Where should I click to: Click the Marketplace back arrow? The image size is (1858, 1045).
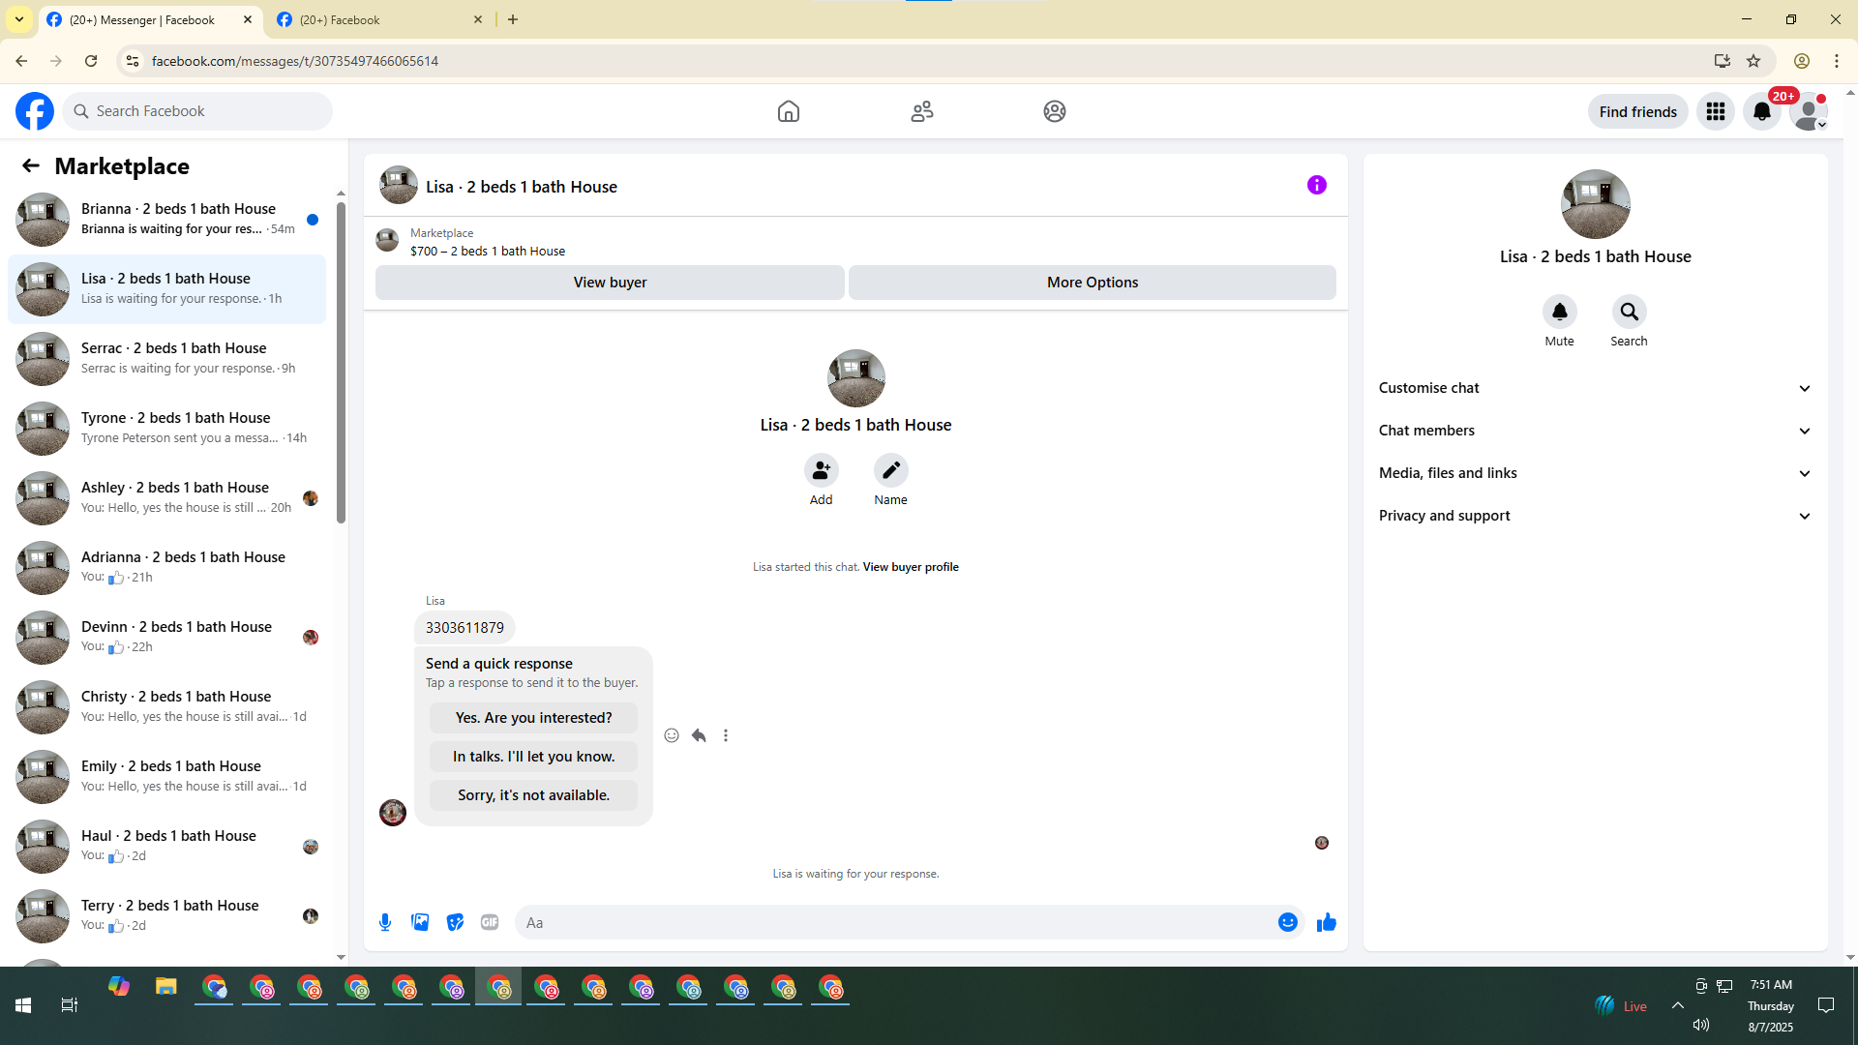pyautogui.click(x=31, y=165)
